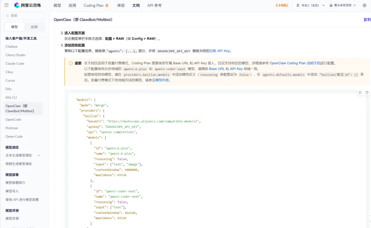The width and height of the screenshot is (371, 228).
Task: Click the house icon beside 默认业务空间
Action: pyautogui.click(x=331, y=5)
